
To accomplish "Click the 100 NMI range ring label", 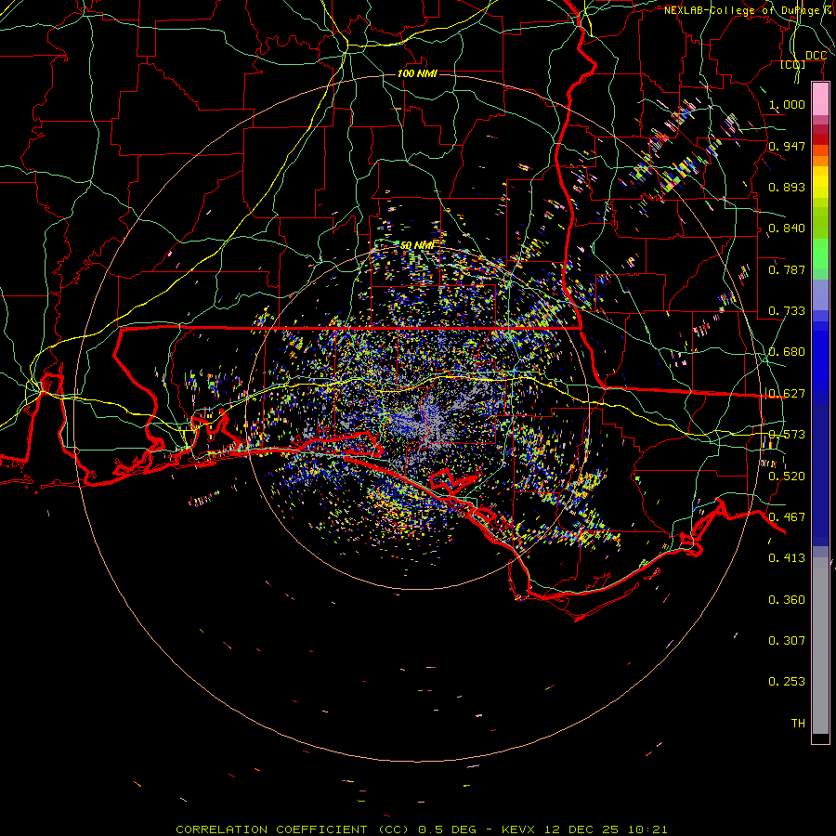I will click(x=417, y=73).
